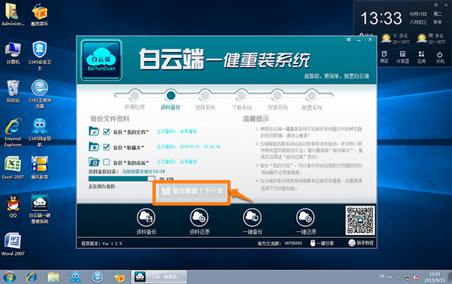Click the 一键分享 mouse icon
452x284 pixels.
pos(313,243)
